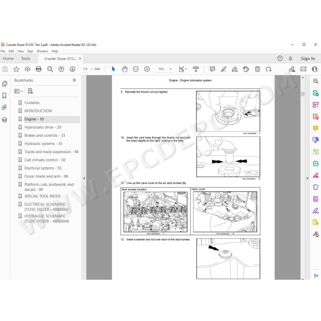Click the Sign In button
Image resolution: width=321 pixels, height=321 pixels.
point(308,59)
